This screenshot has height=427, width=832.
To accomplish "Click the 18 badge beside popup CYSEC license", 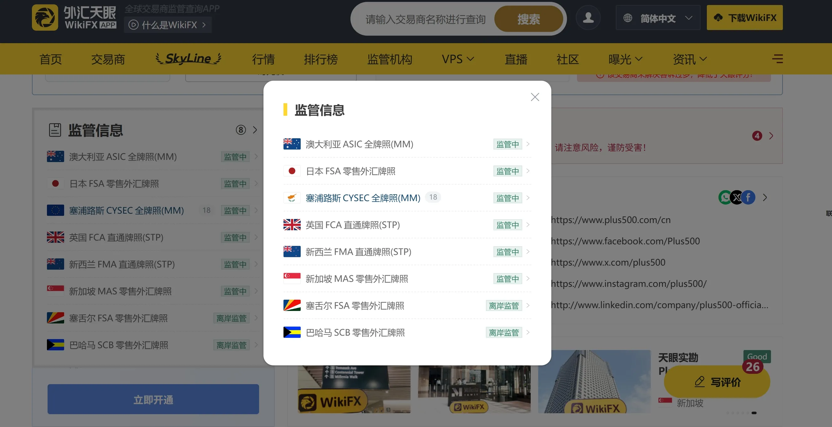I will [433, 197].
